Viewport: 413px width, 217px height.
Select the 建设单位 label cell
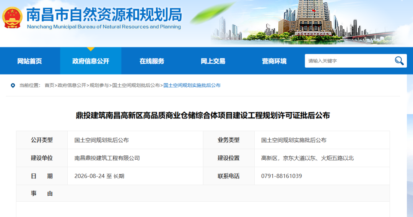(42, 158)
